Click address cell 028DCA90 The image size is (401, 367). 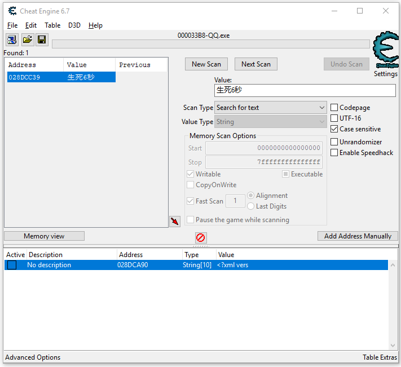[133, 265]
